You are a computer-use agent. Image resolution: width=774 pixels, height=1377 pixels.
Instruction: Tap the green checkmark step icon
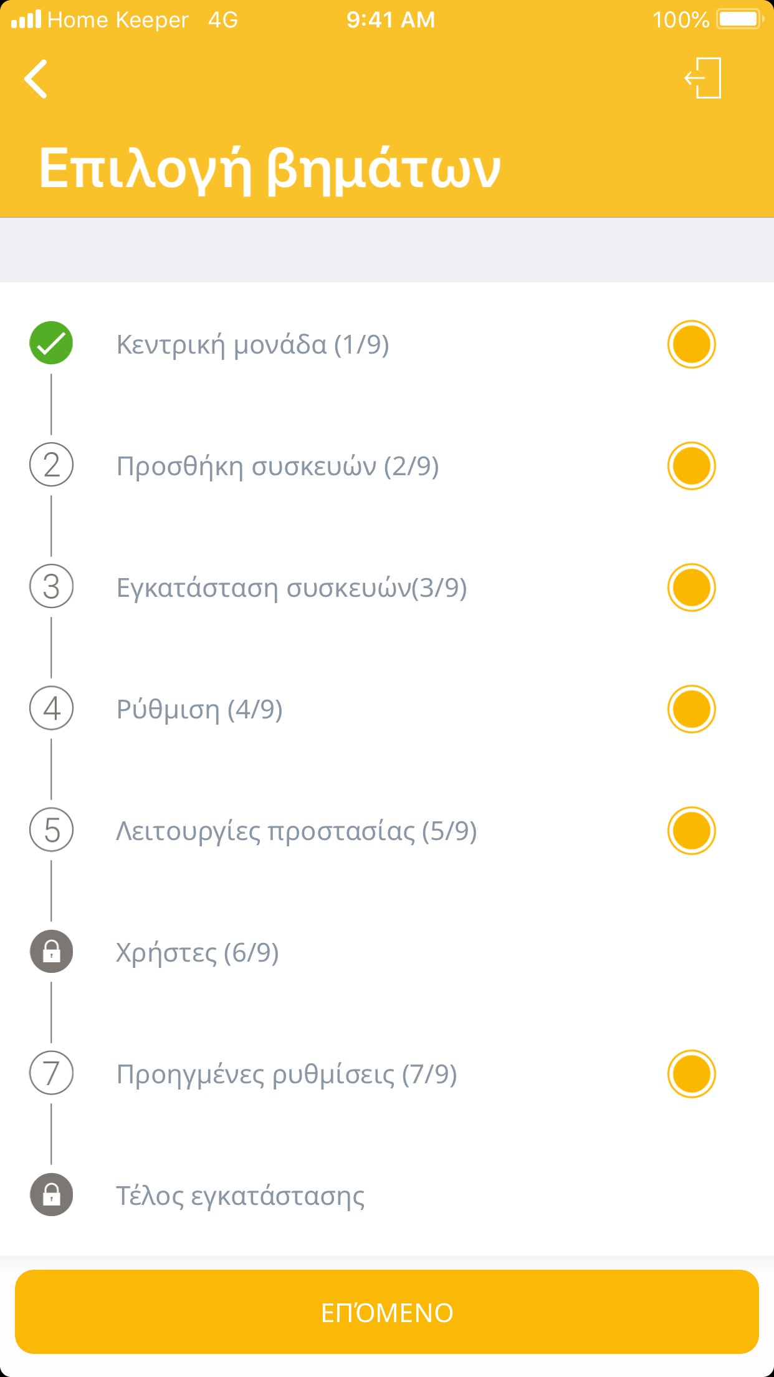click(51, 344)
